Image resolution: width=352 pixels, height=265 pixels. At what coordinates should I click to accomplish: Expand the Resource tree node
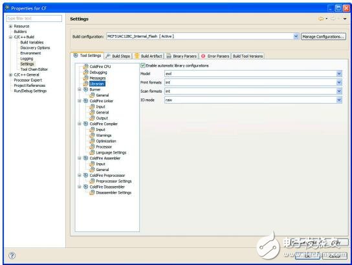(10, 27)
